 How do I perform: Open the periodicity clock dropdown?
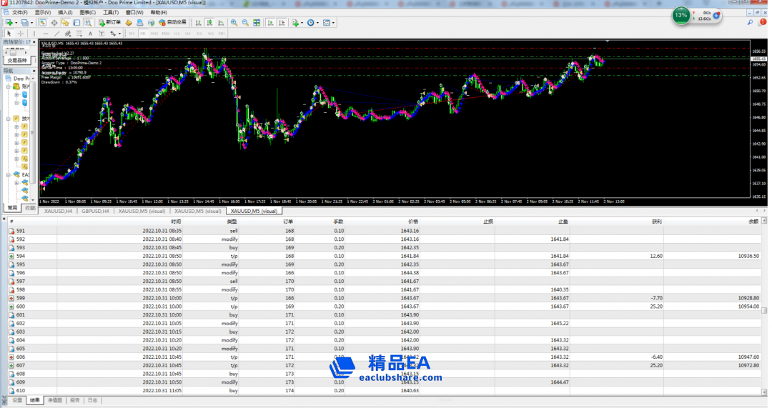[x=312, y=23]
